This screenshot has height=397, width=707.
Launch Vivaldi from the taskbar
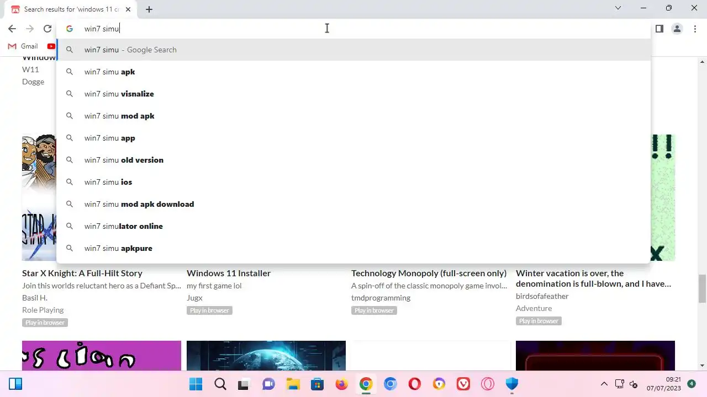point(463,384)
